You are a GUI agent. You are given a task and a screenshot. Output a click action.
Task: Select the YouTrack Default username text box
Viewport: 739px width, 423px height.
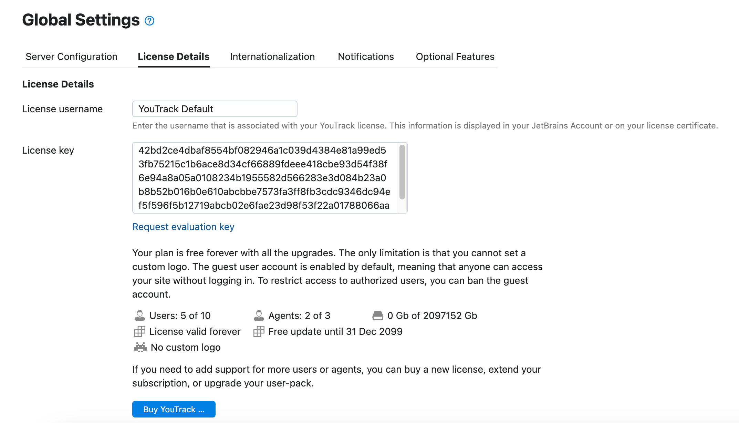pos(214,109)
